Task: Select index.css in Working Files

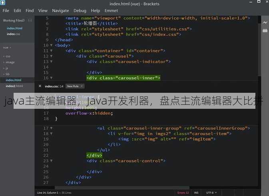Action: [x=13, y=34]
